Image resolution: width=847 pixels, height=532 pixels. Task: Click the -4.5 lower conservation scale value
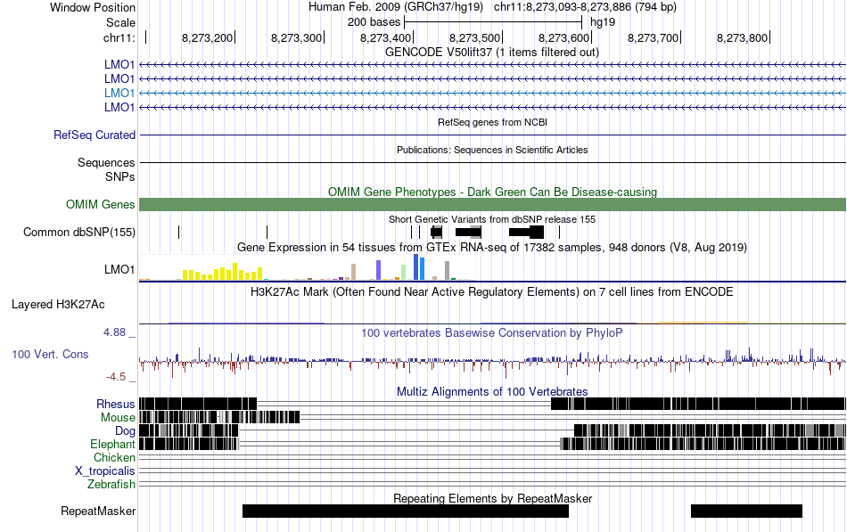pos(116,376)
